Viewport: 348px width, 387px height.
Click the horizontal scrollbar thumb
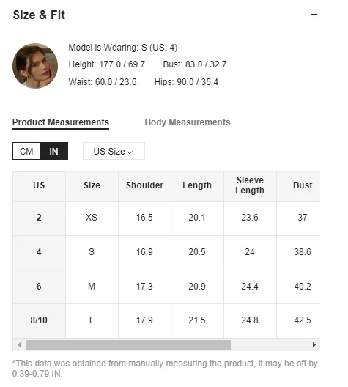click(x=128, y=344)
